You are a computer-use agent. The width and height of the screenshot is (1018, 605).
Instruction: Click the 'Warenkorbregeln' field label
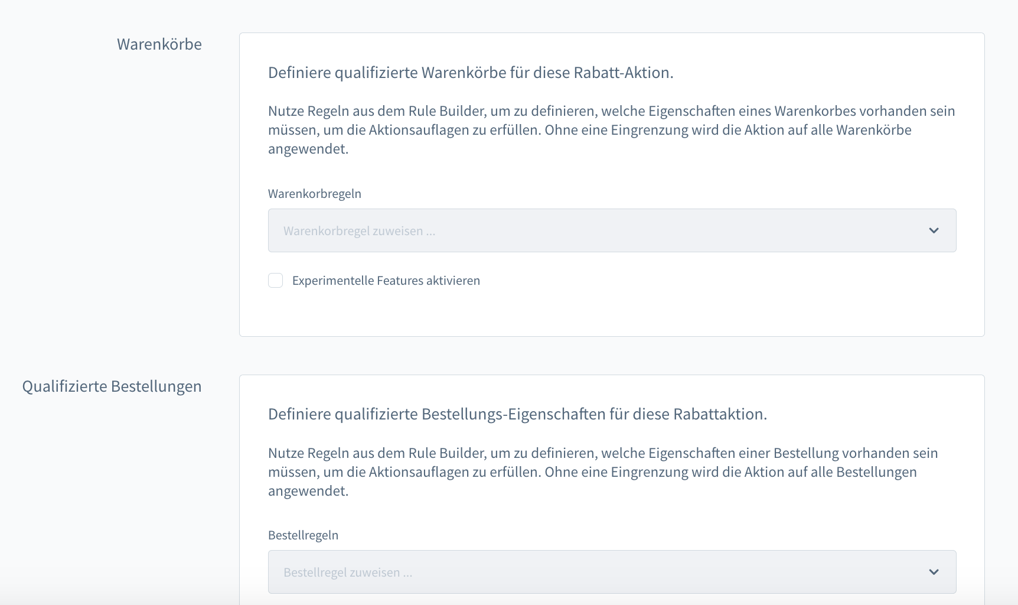(x=314, y=194)
